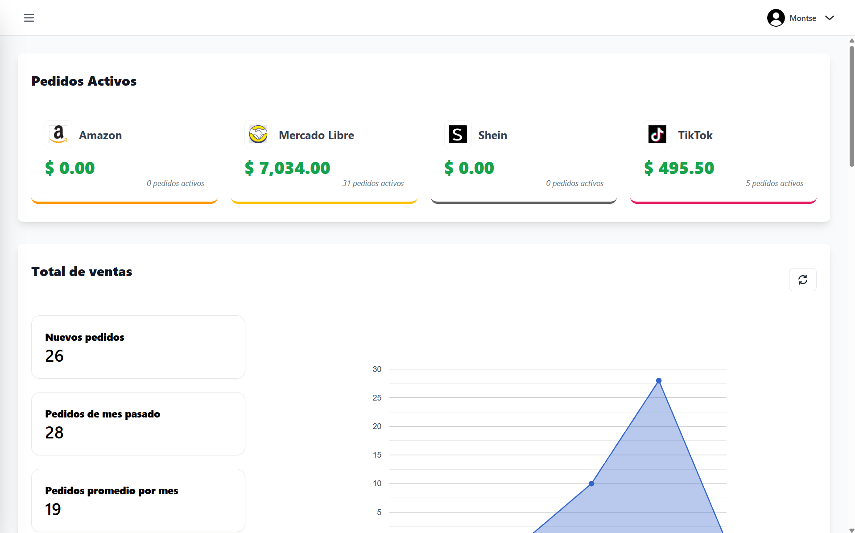
Task: Open the Pedidos promedio por mes card
Action: pos(138,500)
